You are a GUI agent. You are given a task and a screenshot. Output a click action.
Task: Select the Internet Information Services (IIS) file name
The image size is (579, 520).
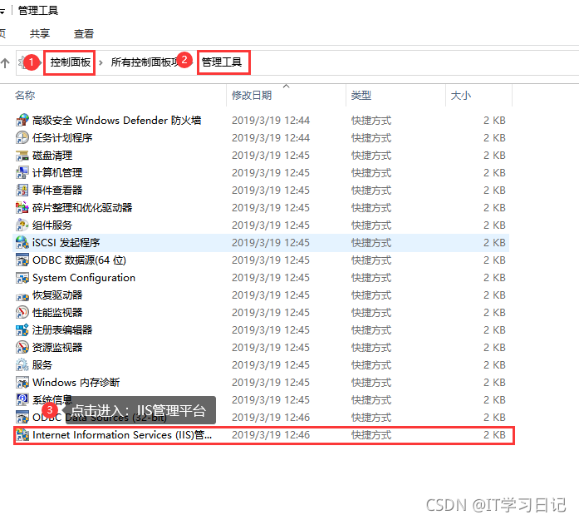(x=122, y=435)
